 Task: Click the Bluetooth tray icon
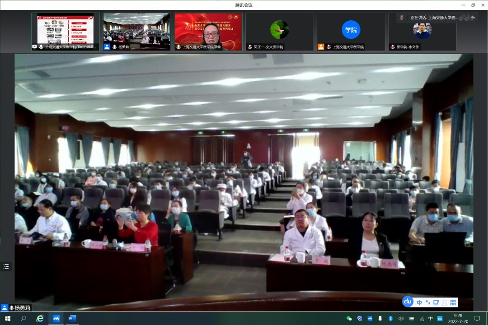(x=390, y=318)
